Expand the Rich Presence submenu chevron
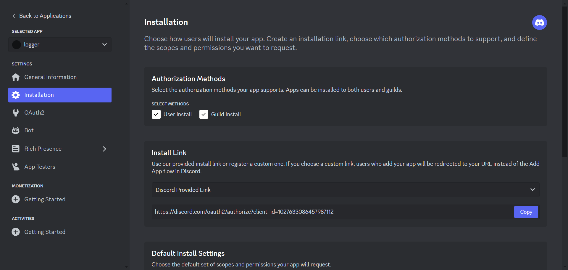The image size is (568, 270). click(104, 149)
